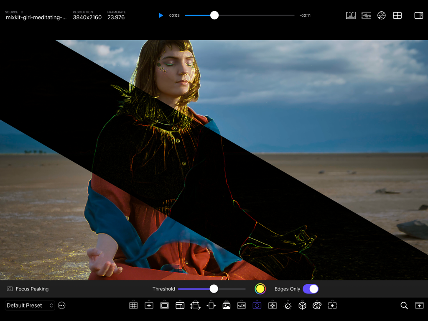Open the Default Preset dropdown
The height and width of the screenshot is (321, 428).
tap(30, 306)
